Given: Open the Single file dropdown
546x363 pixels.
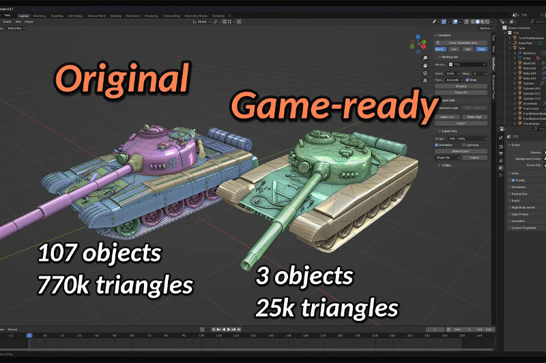Looking at the screenshot, I should coord(448,158).
